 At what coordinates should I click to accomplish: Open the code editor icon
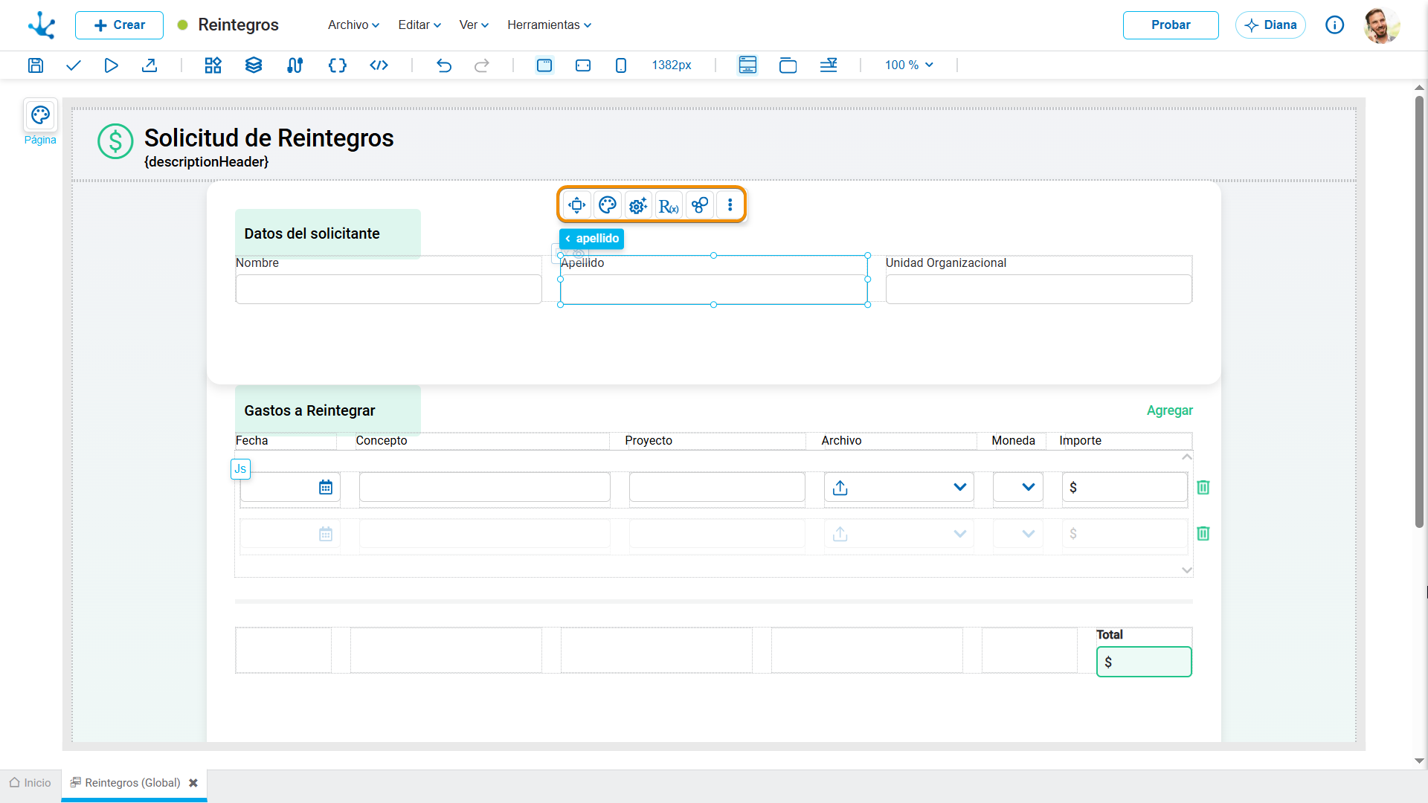379,65
